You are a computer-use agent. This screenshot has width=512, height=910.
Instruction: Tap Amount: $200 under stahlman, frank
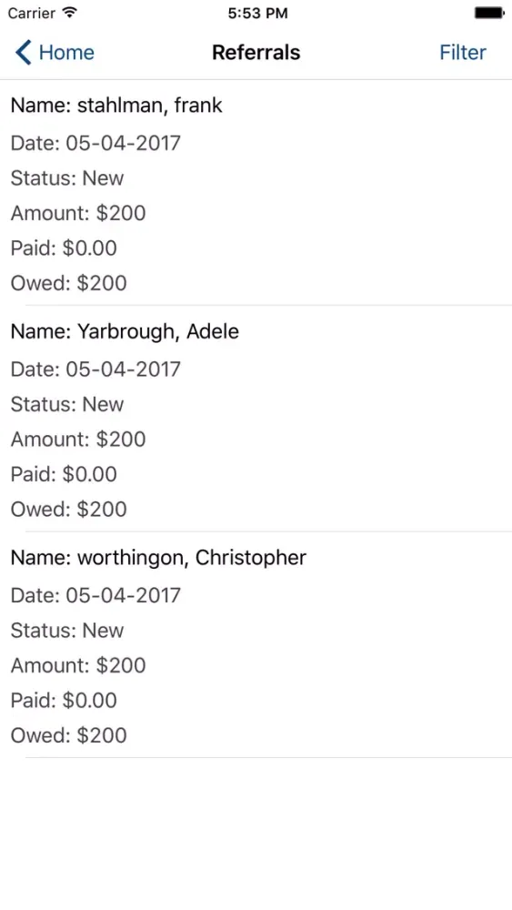click(78, 213)
